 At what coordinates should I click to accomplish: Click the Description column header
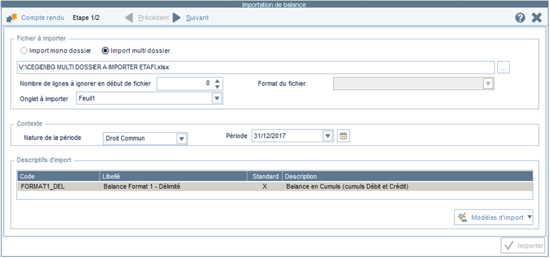tap(407, 176)
